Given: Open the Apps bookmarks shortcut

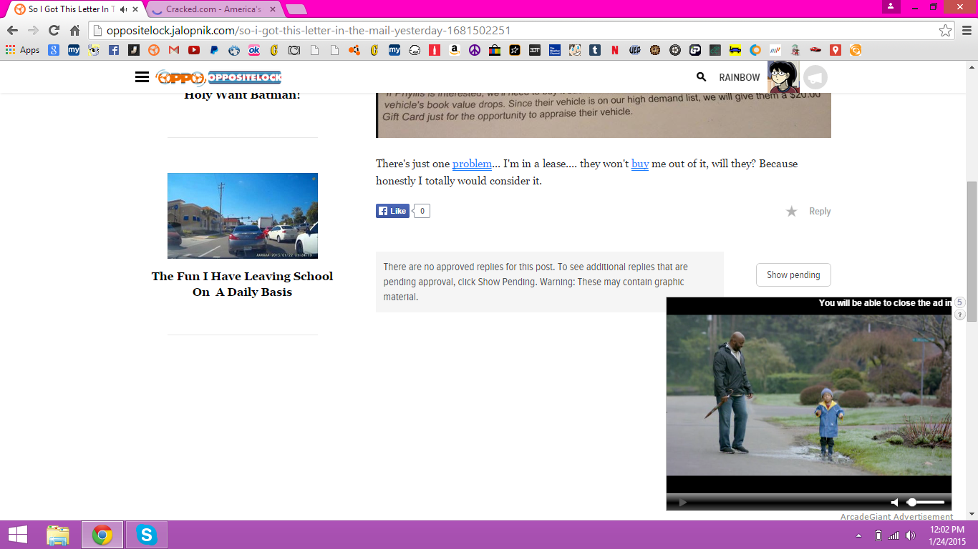Looking at the screenshot, I should 22,50.
